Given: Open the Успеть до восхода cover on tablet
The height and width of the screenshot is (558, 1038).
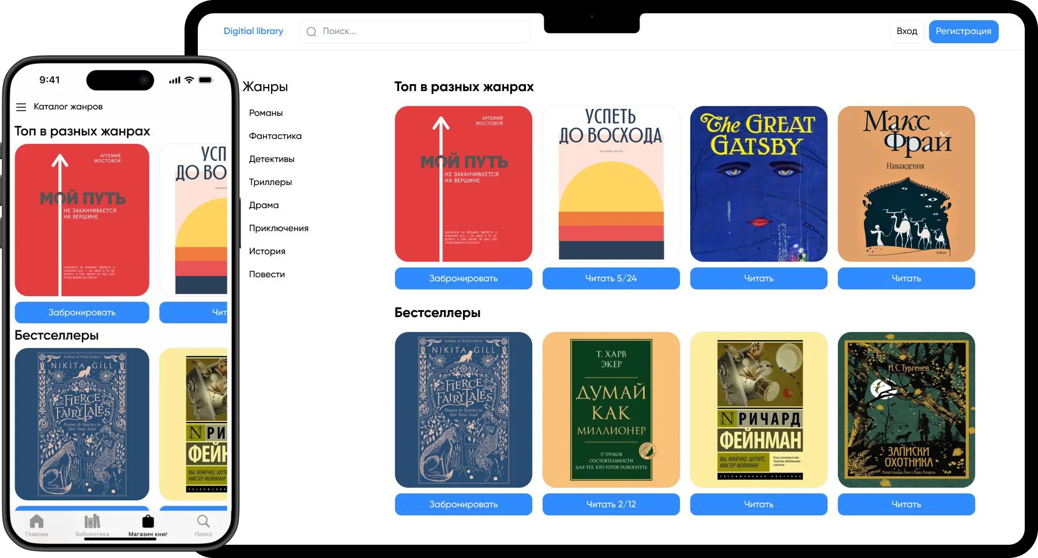Looking at the screenshot, I should (x=611, y=184).
